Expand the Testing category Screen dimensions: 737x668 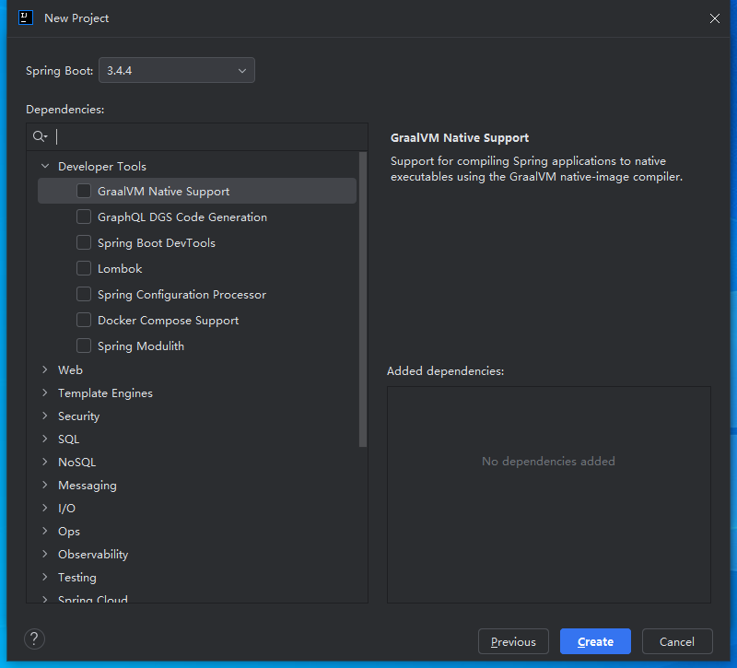click(x=45, y=577)
